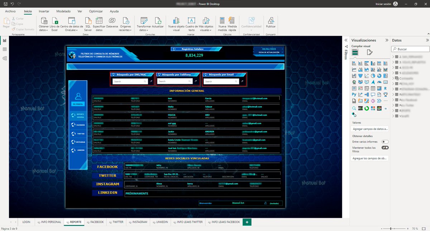This screenshot has height=231, width=430.
Task: Click the zoom out minus button
Action: tap(381, 228)
